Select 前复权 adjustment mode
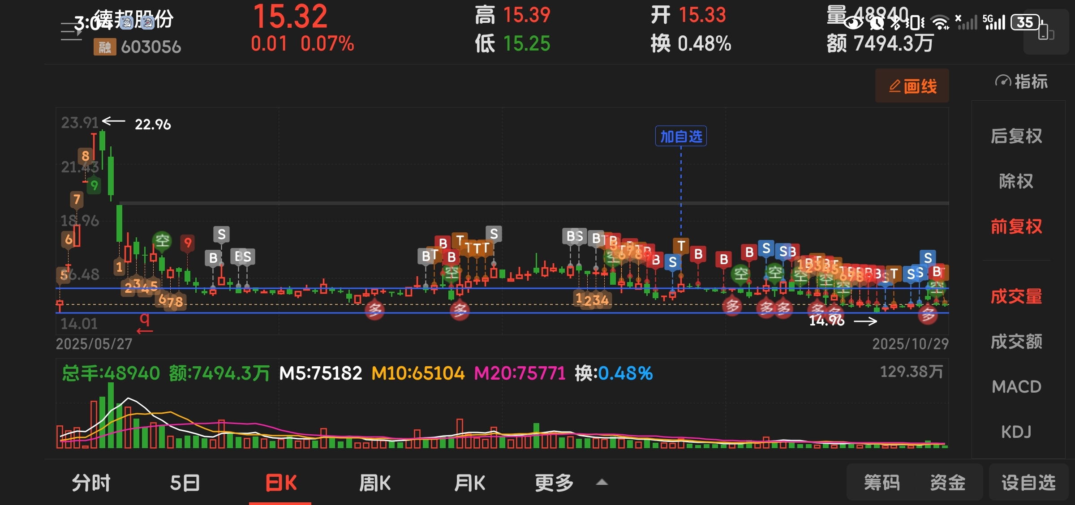 [1016, 227]
